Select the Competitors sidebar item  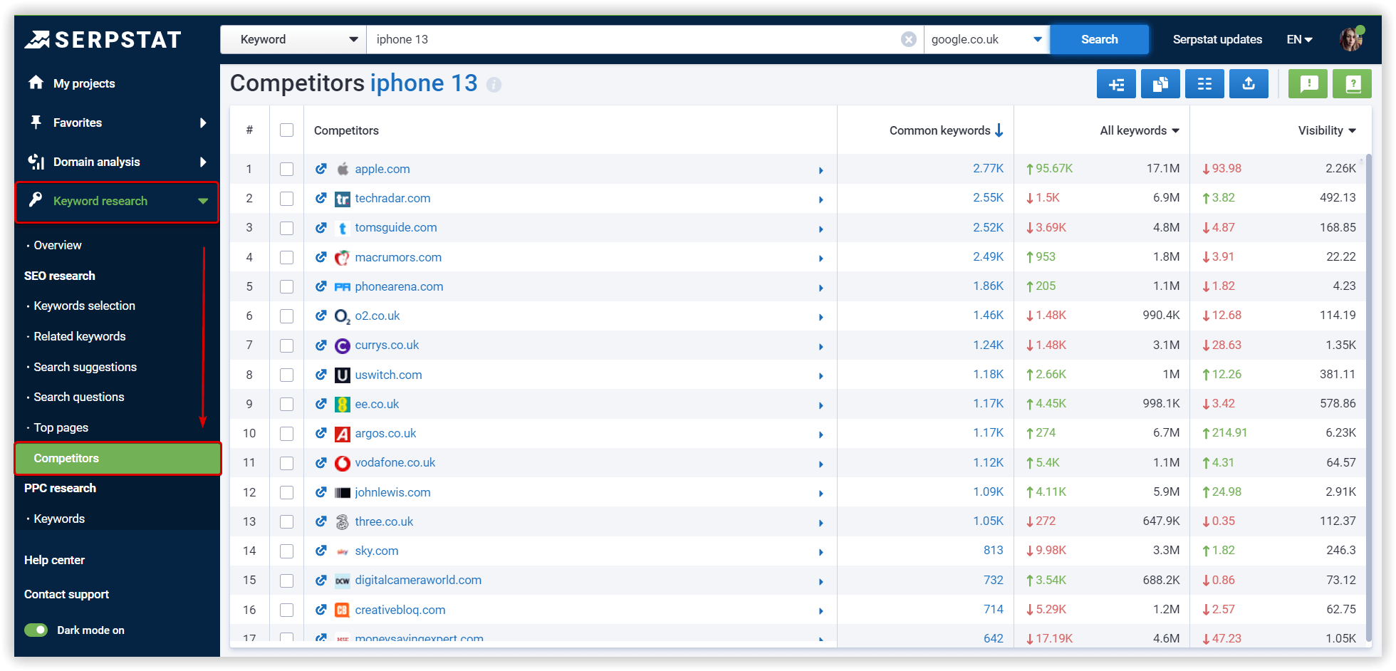click(x=118, y=458)
